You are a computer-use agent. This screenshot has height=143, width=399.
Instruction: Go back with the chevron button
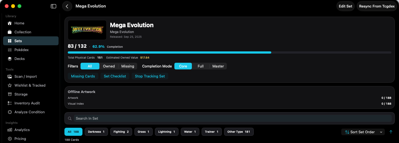click(67, 6)
